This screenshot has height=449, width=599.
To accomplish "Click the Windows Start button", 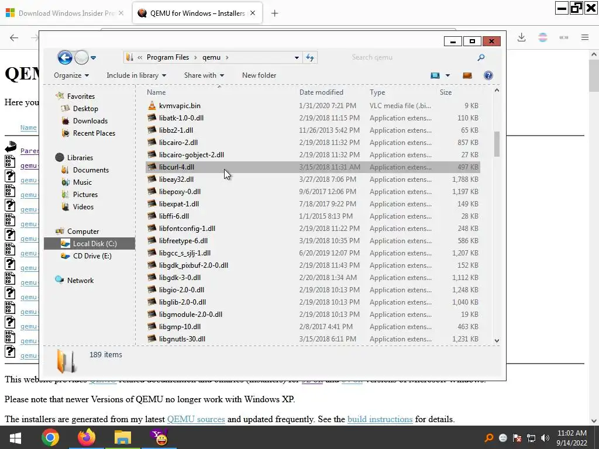I will (16, 437).
